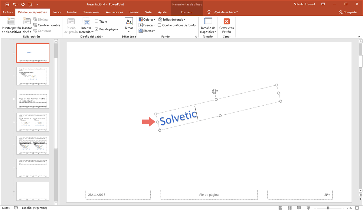
Task: Switch to the Inicio tab
Action: point(57,12)
